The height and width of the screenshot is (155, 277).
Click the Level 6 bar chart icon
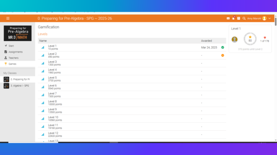(x=43, y=87)
